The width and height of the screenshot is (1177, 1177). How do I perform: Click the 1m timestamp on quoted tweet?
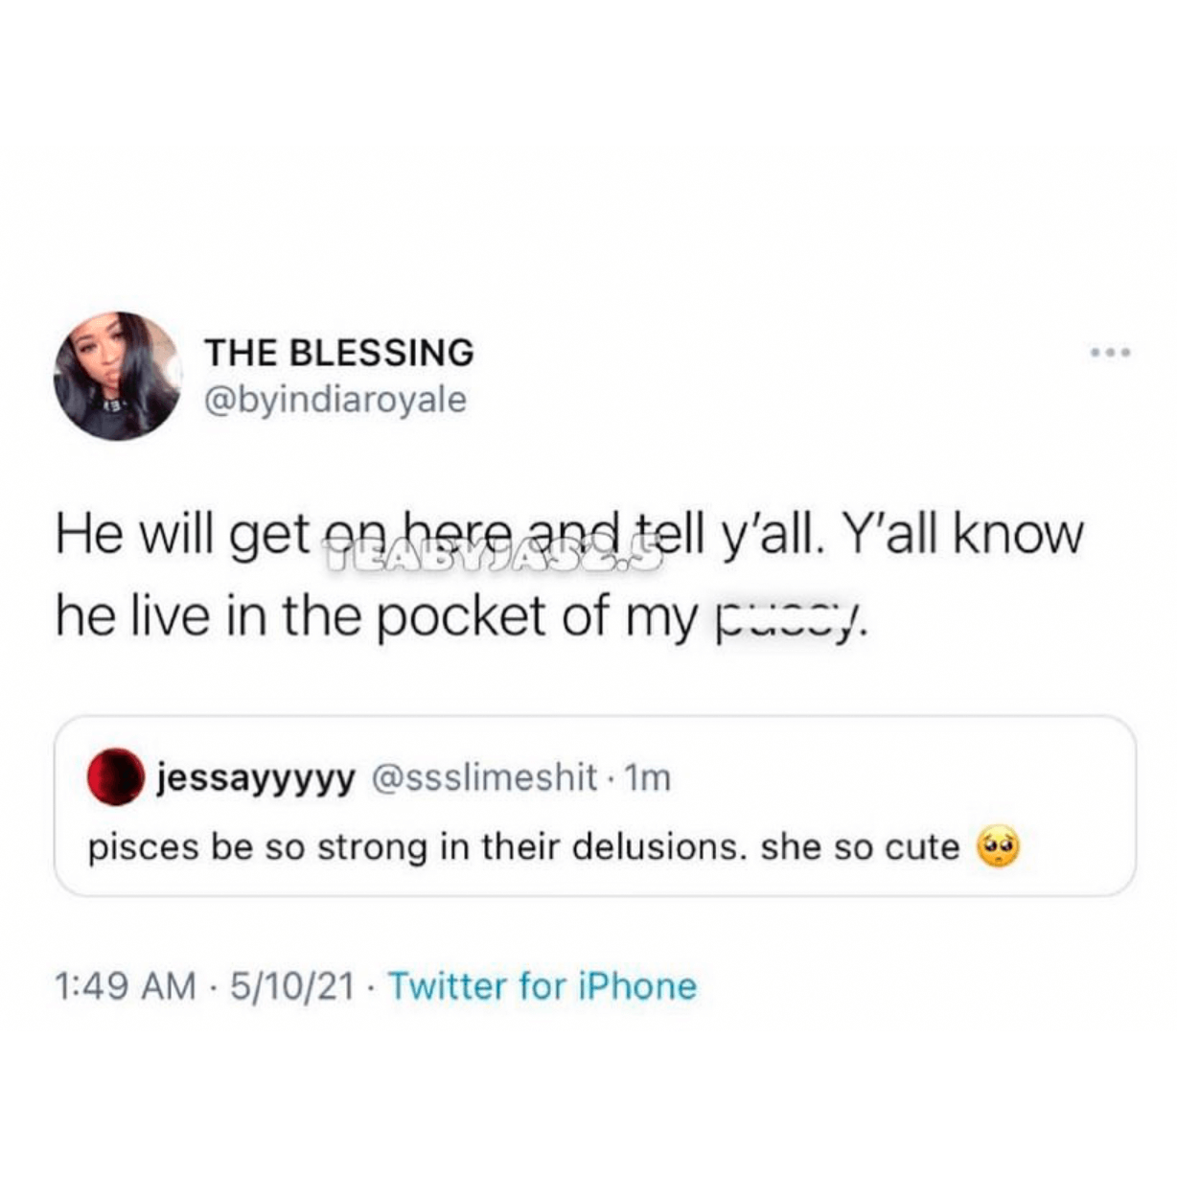click(x=647, y=777)
